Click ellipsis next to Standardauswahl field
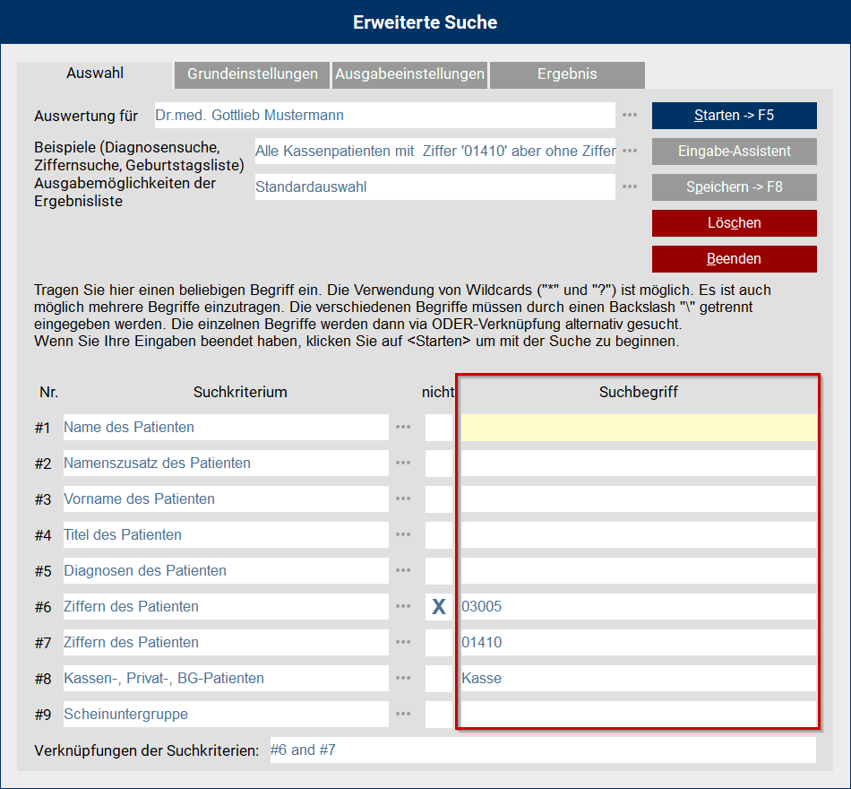The height and width of the screenshot is (789, 851). [630, 187]
